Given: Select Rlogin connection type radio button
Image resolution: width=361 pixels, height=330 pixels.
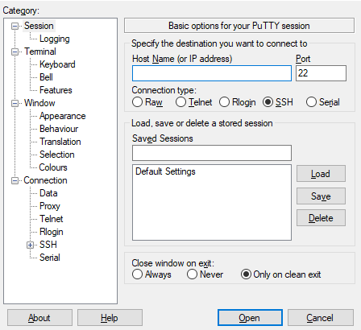Looking at the screenshot, I should [224, 102].
